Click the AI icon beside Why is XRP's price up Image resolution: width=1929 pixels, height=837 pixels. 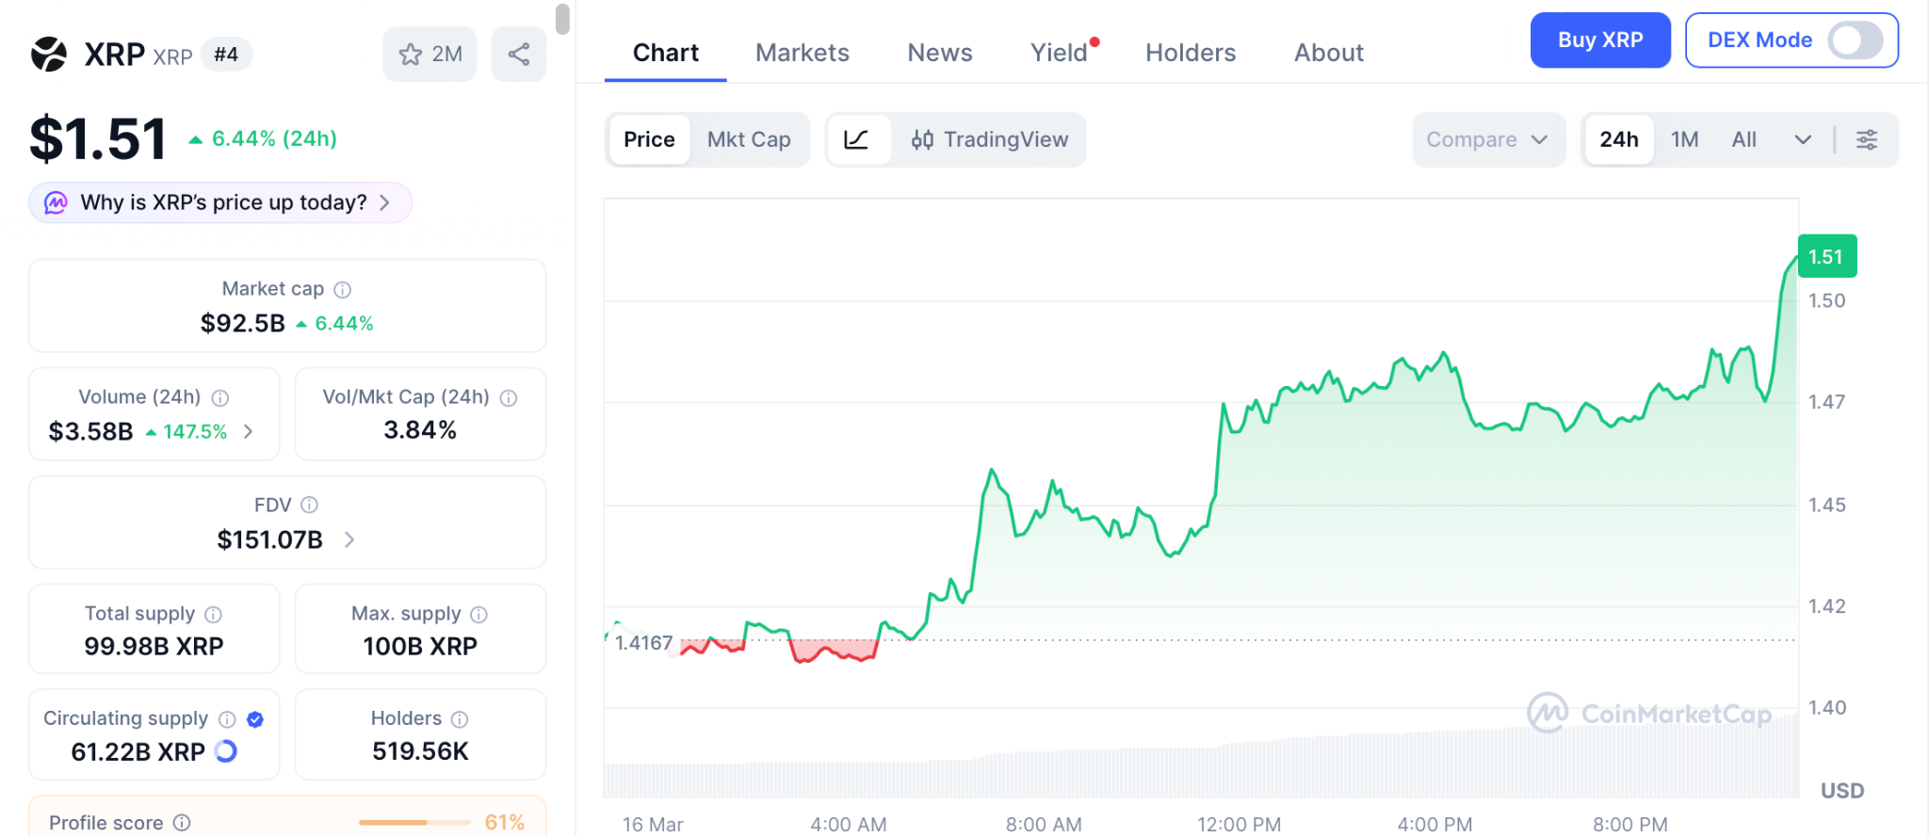57,202
